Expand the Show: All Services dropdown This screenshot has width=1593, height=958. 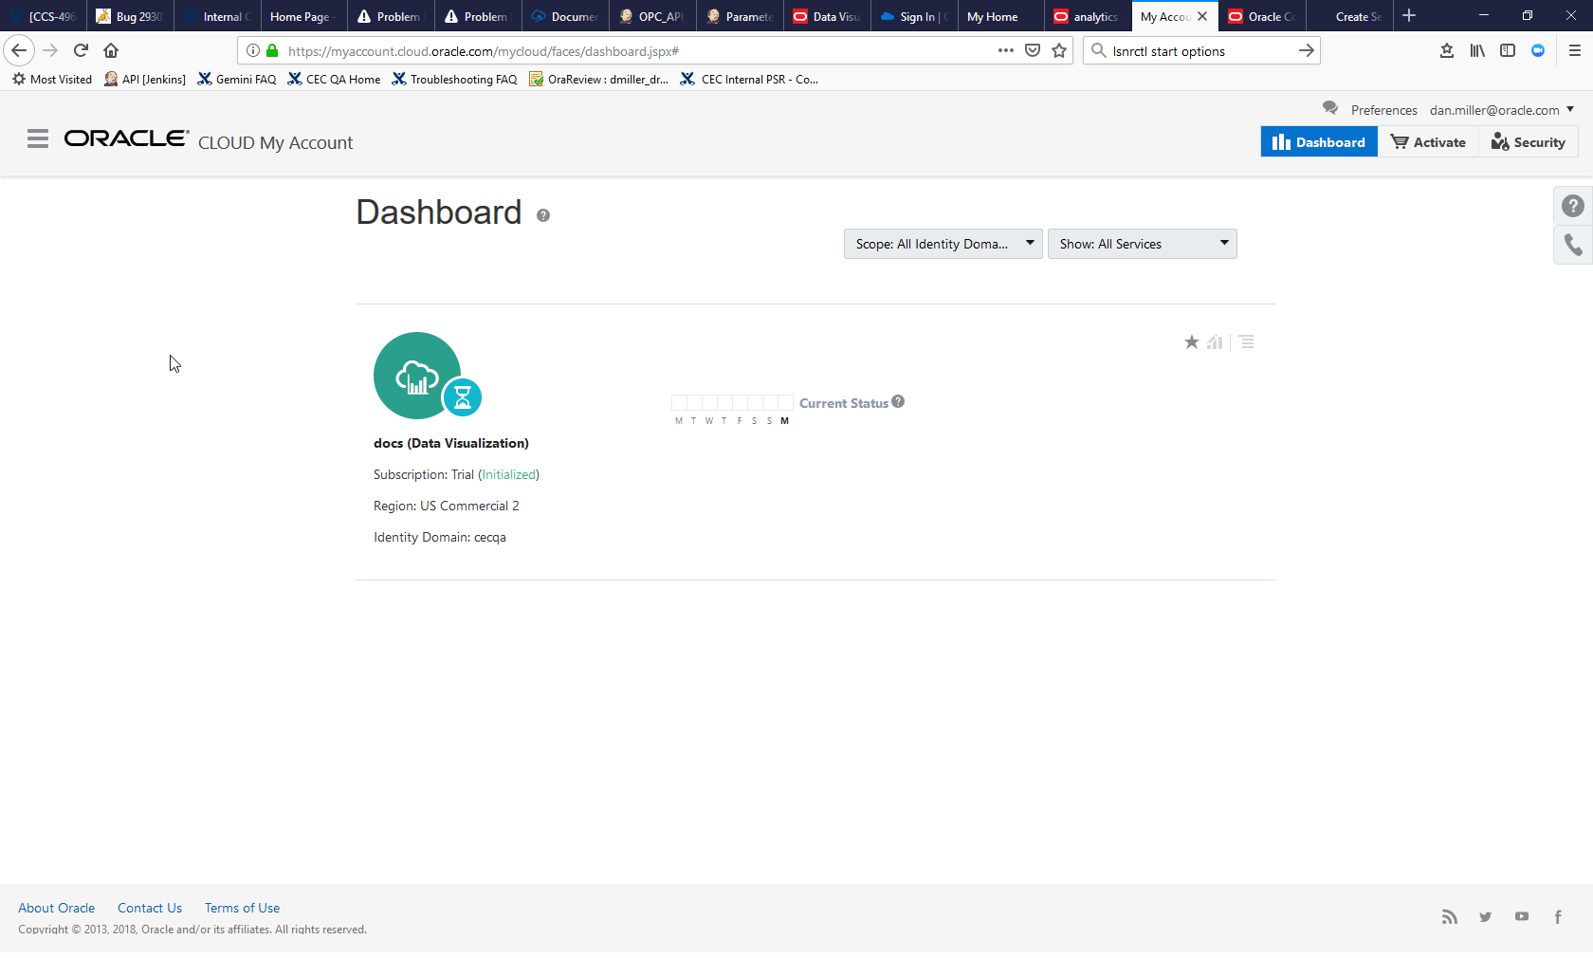[x=1143, y=244]
